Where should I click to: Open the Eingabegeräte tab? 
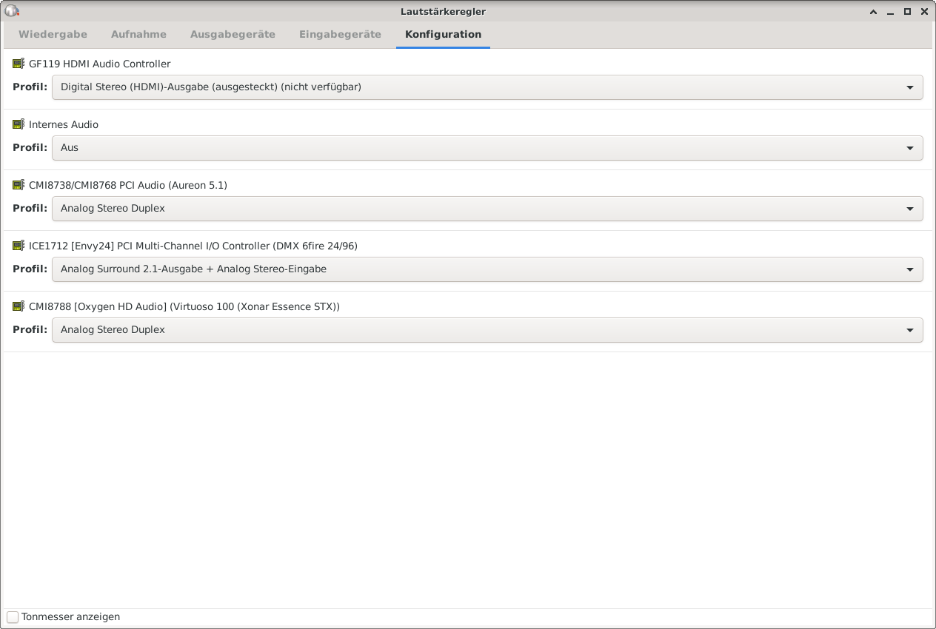pos(340,35)
